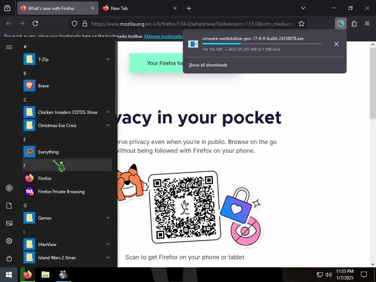
Task: Expand the 7-Zip folder
Action: tap(67, 59)
